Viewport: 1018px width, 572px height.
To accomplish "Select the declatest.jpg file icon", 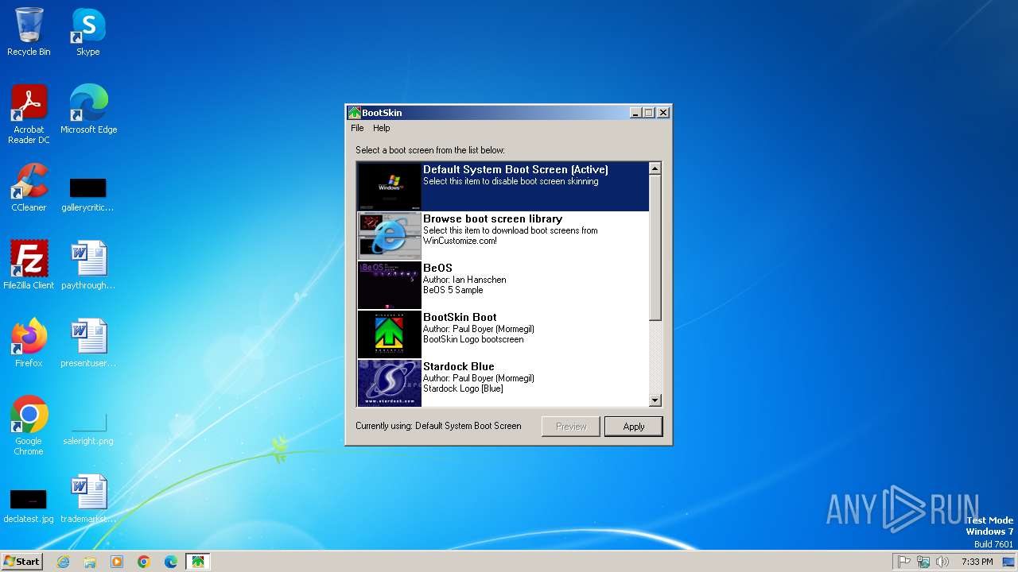I will click(29, 505).
